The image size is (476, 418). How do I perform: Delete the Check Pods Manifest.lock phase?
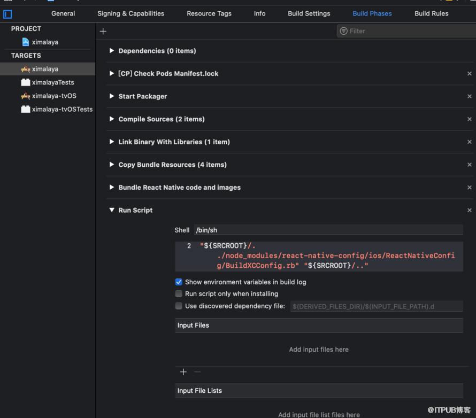(x=470, y=74)
